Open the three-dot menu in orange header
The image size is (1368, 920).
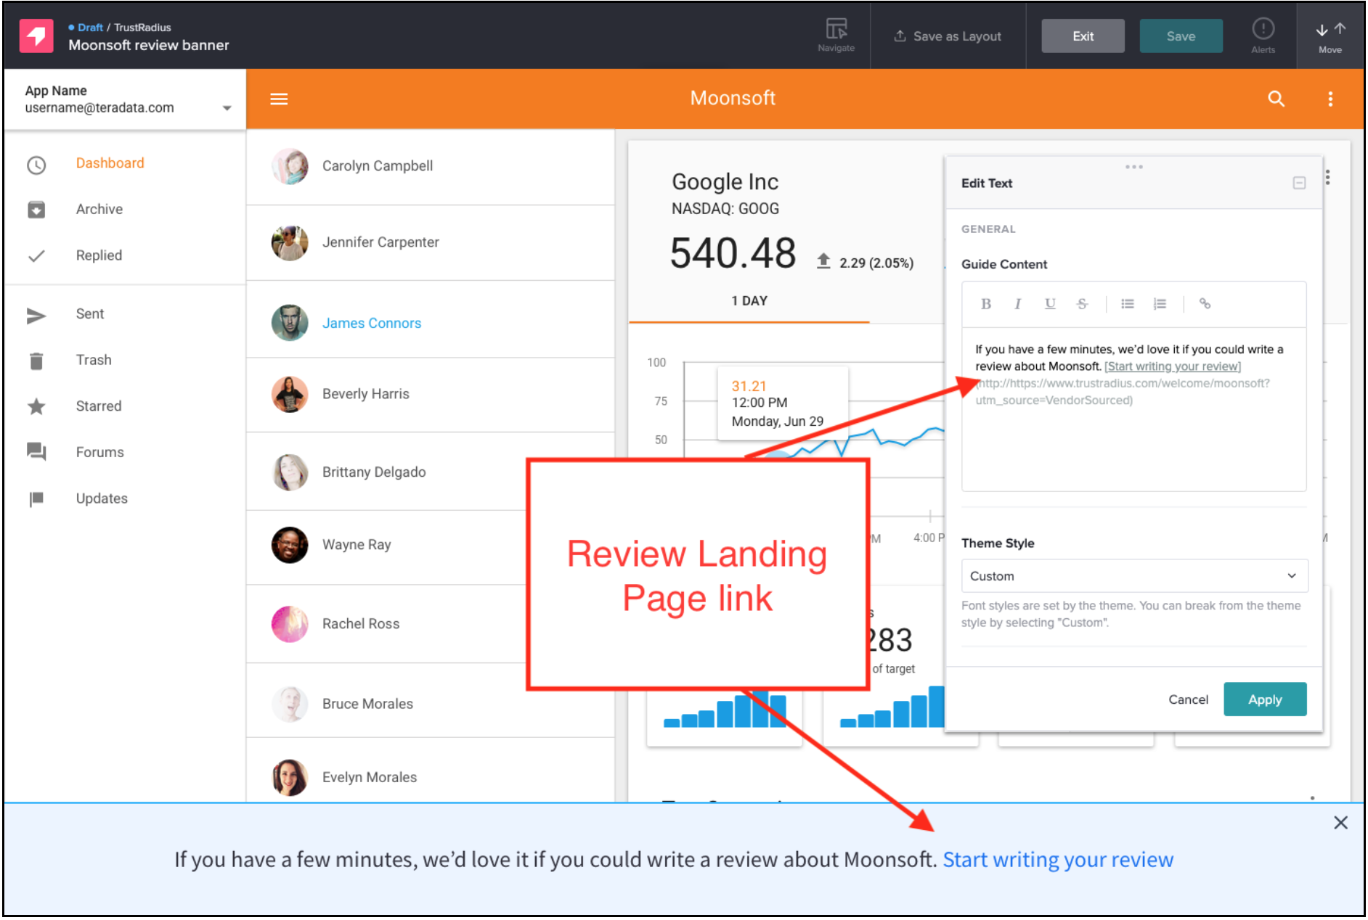(1330, 99)
